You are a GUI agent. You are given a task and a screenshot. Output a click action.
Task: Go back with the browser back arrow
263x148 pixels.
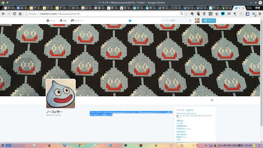3,14
